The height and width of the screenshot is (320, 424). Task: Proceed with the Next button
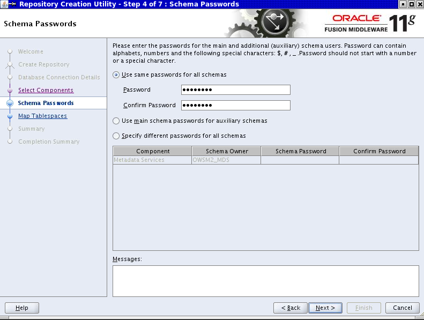(x=325, y=308)
